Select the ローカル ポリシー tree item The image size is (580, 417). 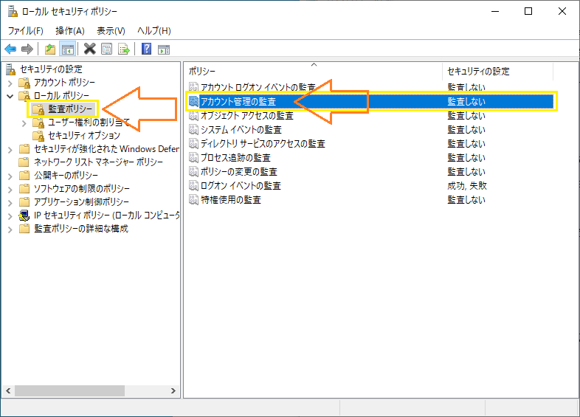point(61,96)
